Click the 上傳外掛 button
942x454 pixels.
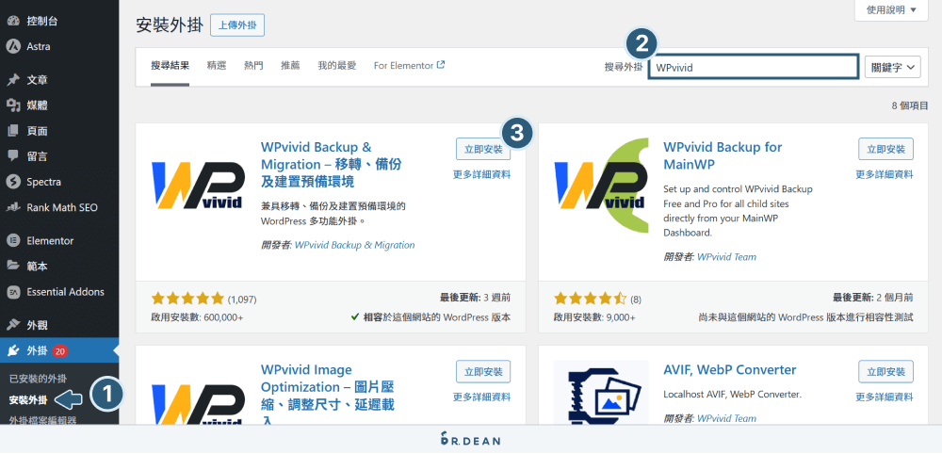pos(237,25)
